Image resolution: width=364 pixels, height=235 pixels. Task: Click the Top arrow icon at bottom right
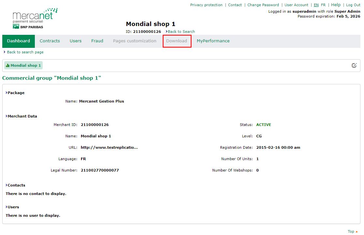[x=357, y=231]
